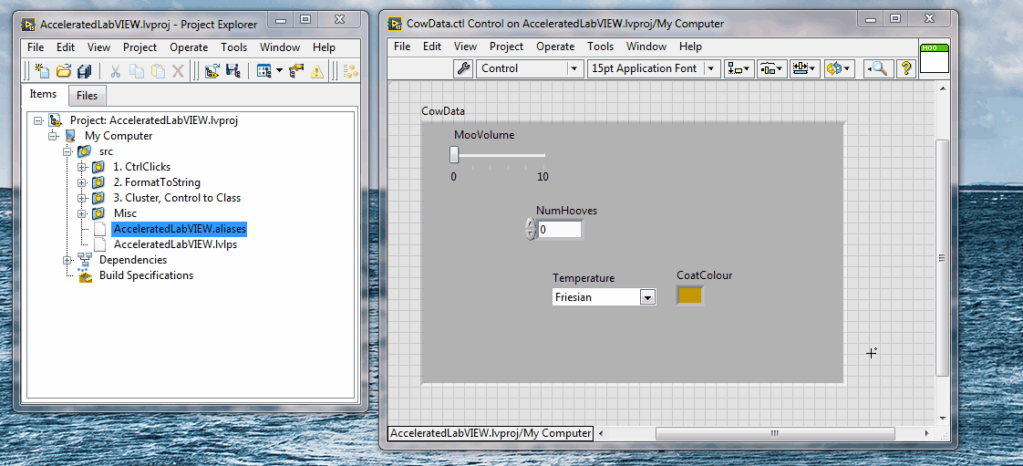Screen dimensions: 1023x466
Task: Collapse the My Computer node
Action: [x=53, y=137]
